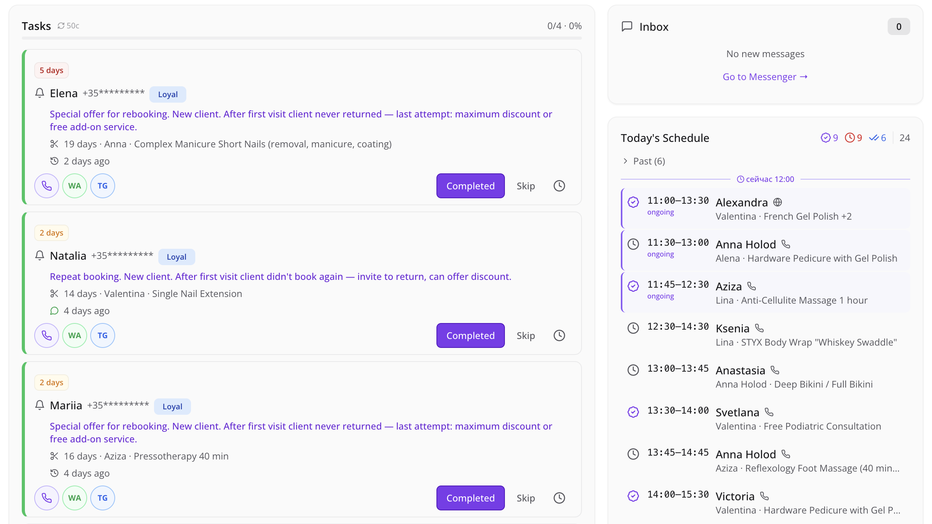Click Mariia's Pressotherapy 40 min visit line

click(x=139, y=456)
